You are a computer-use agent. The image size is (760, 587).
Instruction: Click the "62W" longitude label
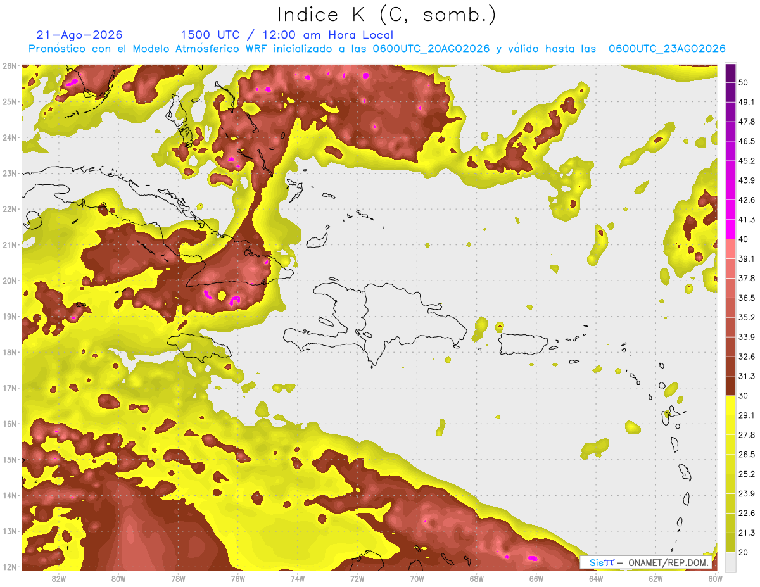tap(655, 578)
